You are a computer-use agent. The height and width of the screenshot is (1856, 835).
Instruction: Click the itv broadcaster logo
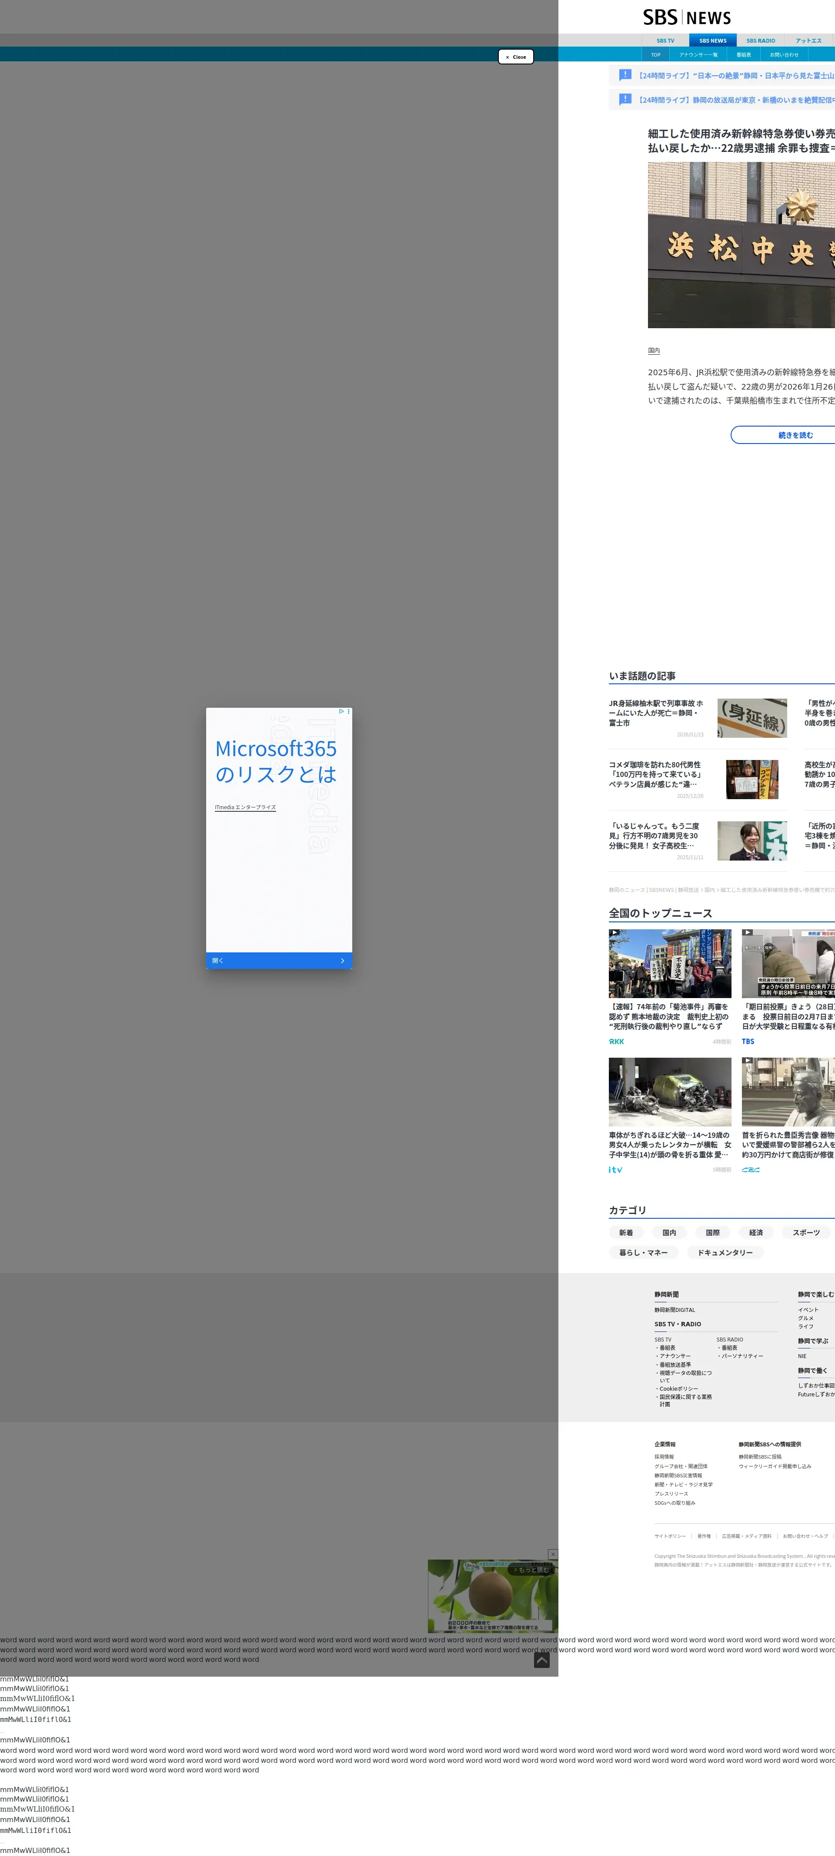pyautogui.click(x=615, y=1170)
